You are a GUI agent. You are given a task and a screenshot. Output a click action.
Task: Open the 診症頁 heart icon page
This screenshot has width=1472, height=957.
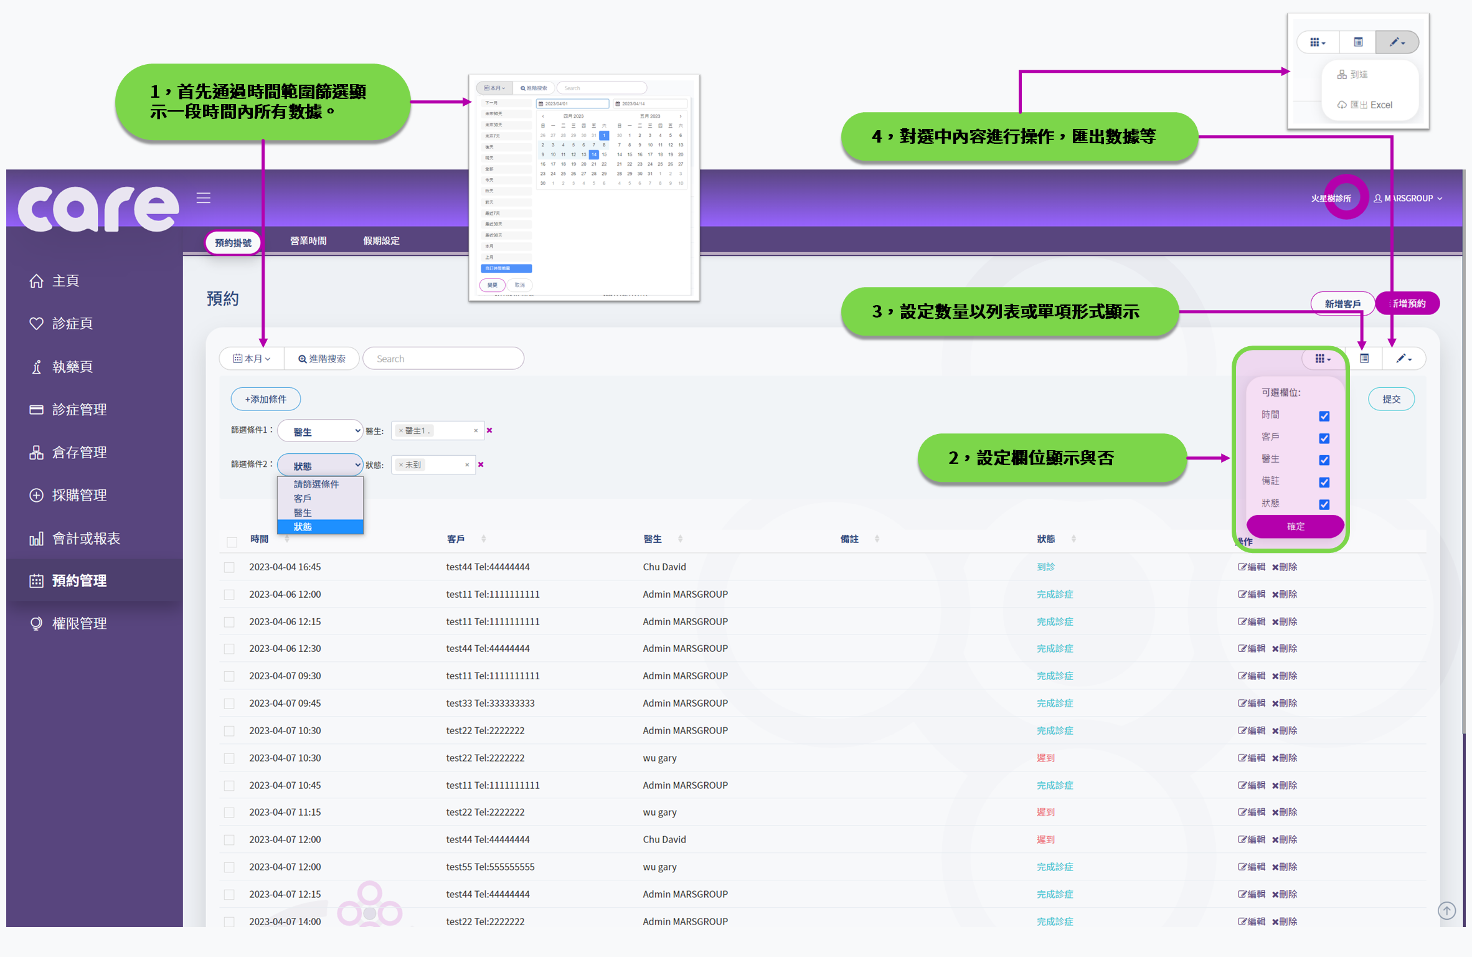(x=71, y=324)
